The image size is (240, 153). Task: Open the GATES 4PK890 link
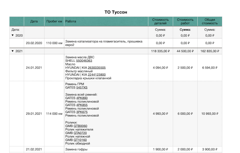pos(82,98)
